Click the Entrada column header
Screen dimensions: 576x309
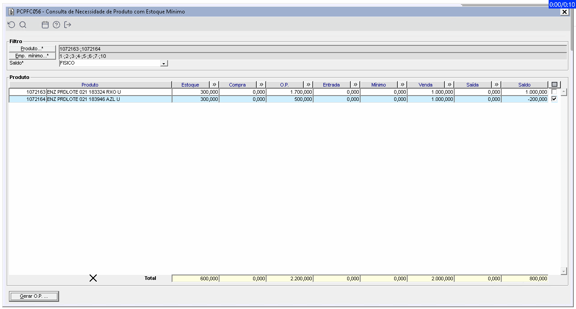click(x=331, y=85)
